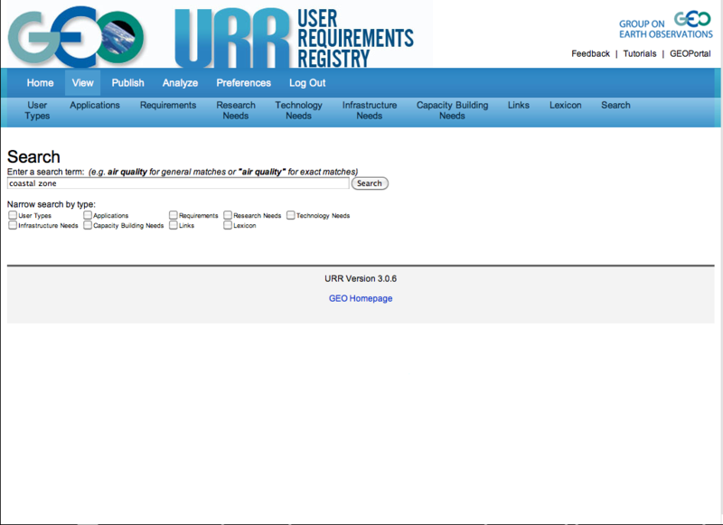Select the Technology Needs checkbox
The width and height of the screenshot is (723, 525).
click(291, 216)
